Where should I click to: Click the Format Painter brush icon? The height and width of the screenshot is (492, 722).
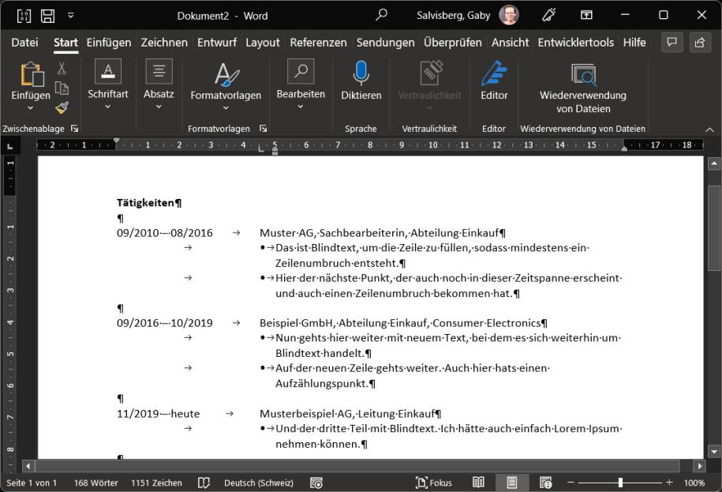[62, 108]
